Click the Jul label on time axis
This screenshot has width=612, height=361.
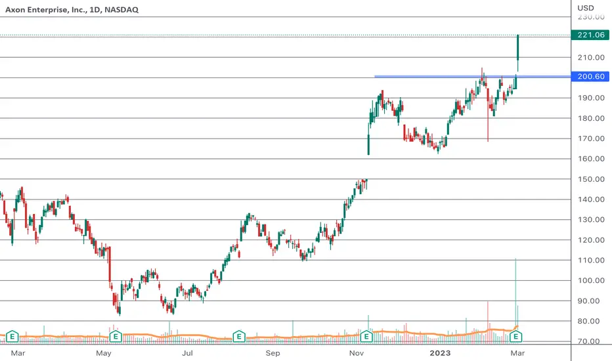pyautogui.click(x=187, y=353)
